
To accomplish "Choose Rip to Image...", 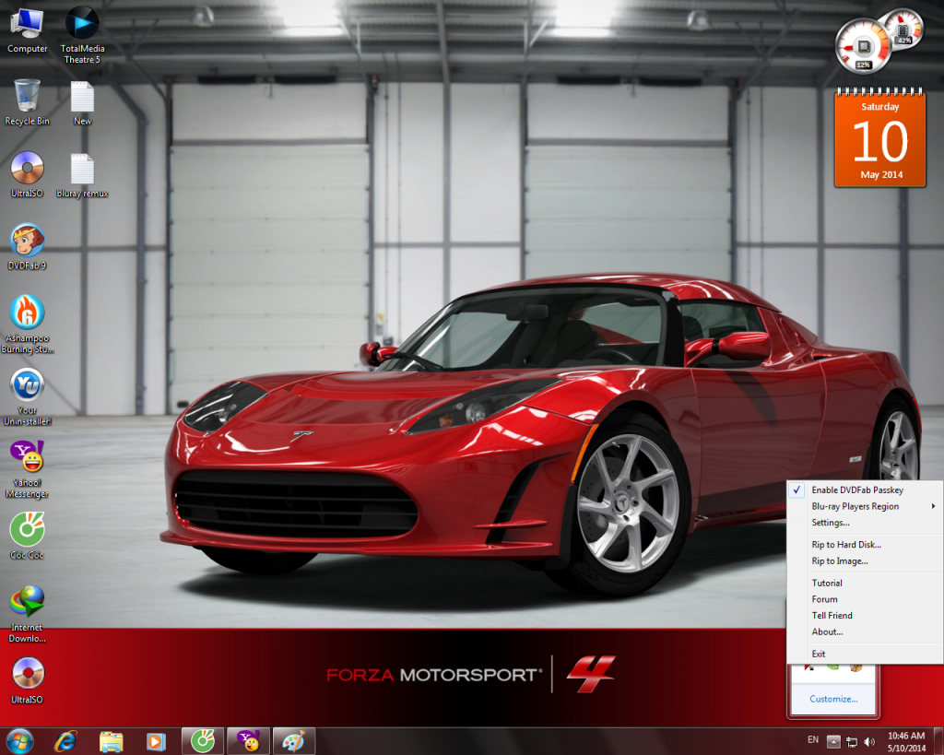I will pos(865,560).
